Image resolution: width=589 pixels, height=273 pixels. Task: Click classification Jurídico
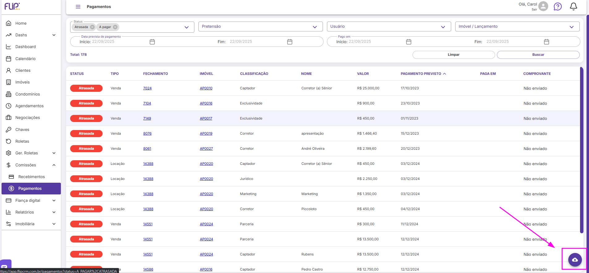246,179
